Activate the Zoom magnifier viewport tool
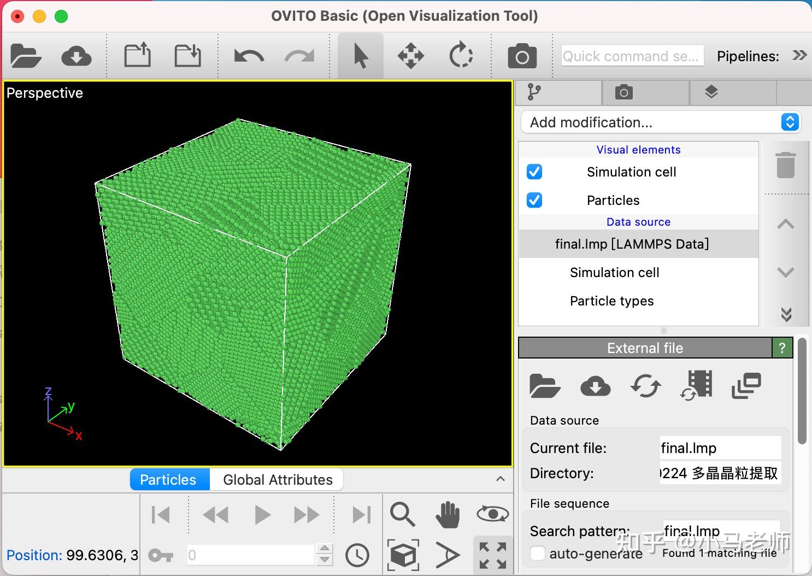 pos(402,515)
